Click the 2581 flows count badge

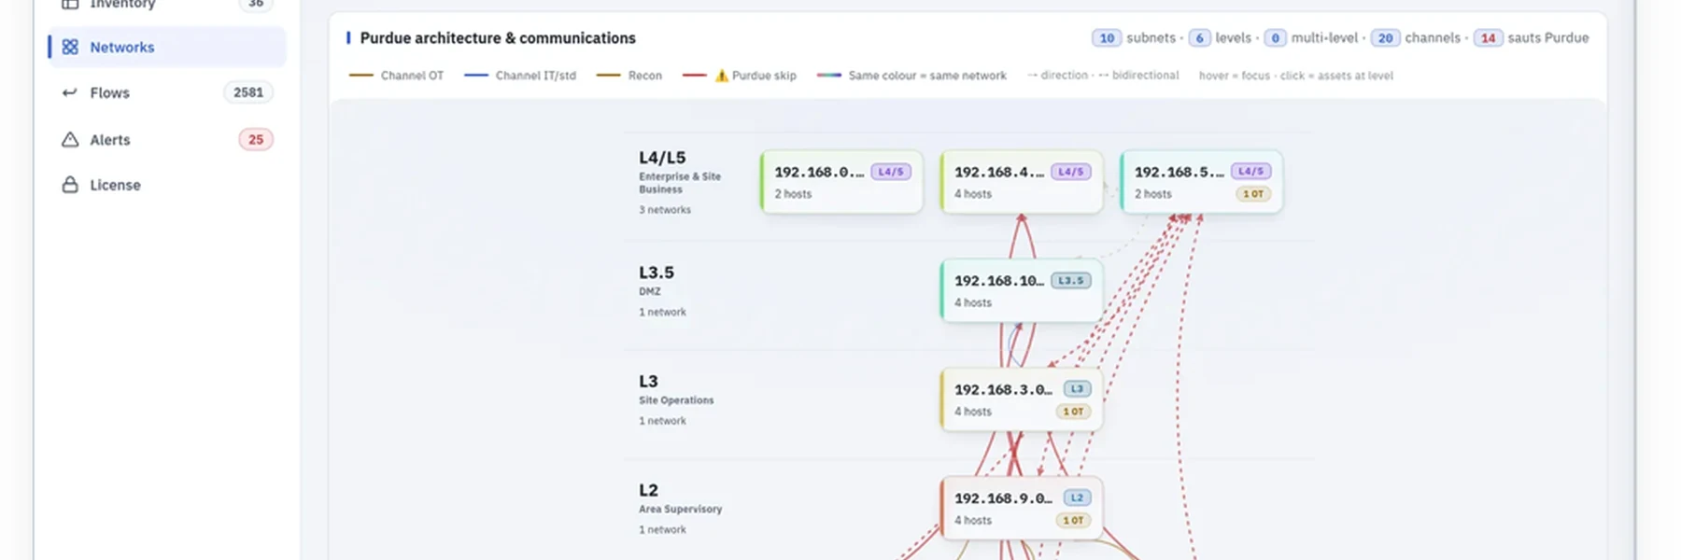pyautogui.click(x=248, y=92)
